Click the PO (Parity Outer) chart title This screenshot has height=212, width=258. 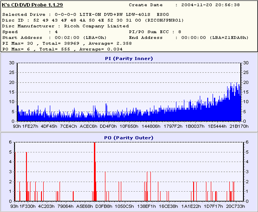coord(129,138)
